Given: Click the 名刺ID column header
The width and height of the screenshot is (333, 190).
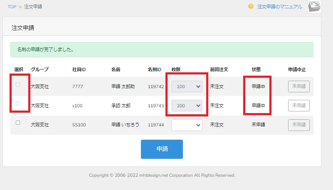Looking at the screenshot, I should point(154,69).
